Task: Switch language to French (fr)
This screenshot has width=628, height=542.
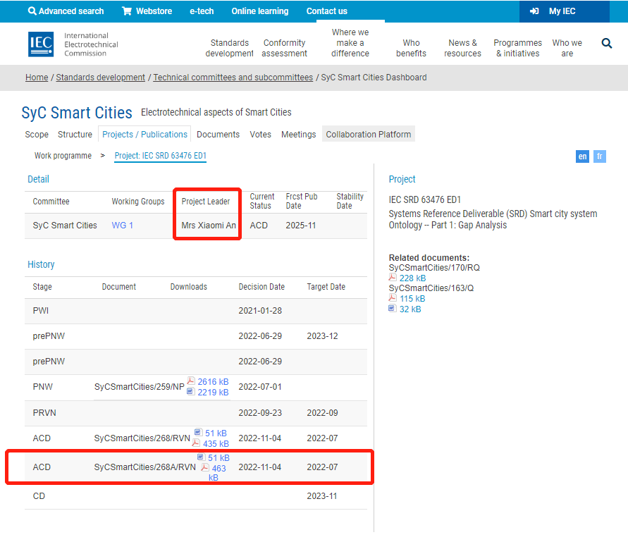Action: click(x=600, y=156)
